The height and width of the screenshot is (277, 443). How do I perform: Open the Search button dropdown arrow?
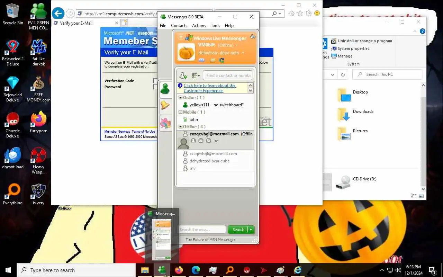[251, 230]
